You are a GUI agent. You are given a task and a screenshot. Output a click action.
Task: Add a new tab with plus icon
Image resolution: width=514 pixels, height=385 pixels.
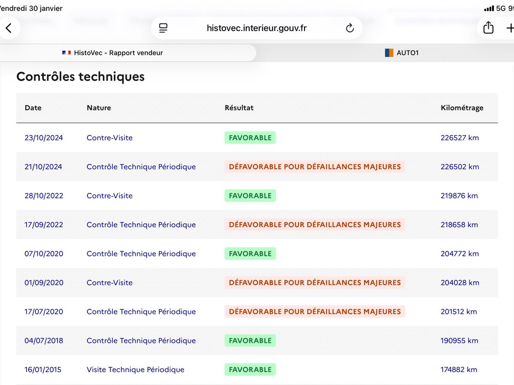pos(510,28)
